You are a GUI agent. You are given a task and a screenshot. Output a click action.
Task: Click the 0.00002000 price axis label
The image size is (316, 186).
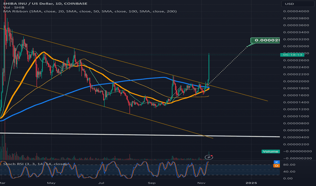[296, 81]
